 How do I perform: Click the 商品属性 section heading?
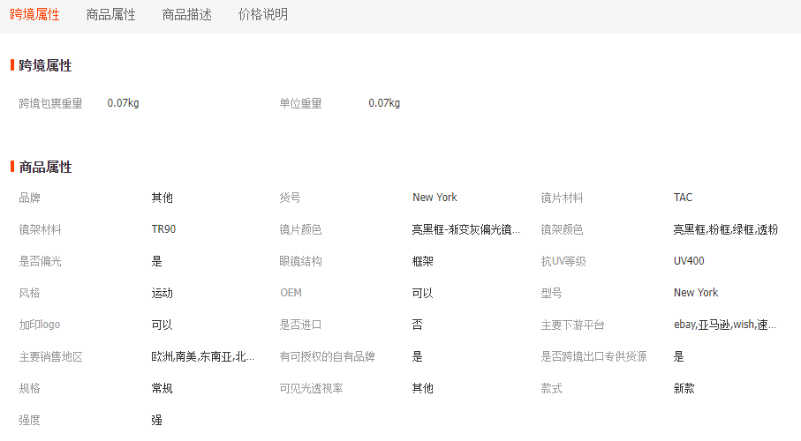click(x=45, y=167)
